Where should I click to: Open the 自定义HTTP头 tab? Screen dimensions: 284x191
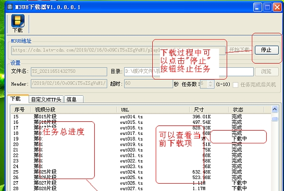[46, 99]
